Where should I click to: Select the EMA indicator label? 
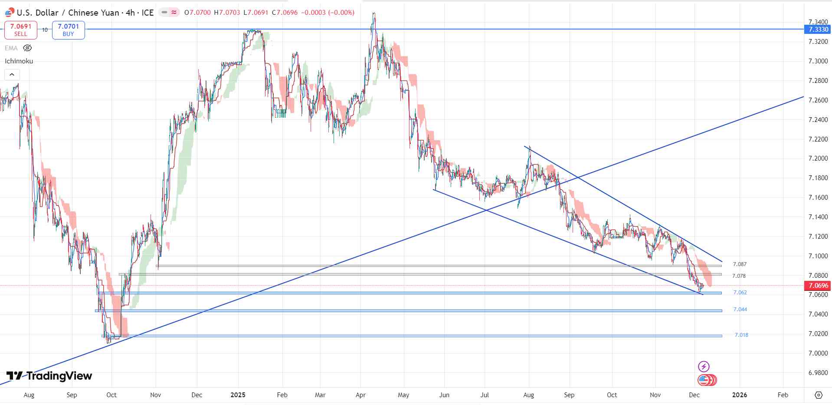11,48
